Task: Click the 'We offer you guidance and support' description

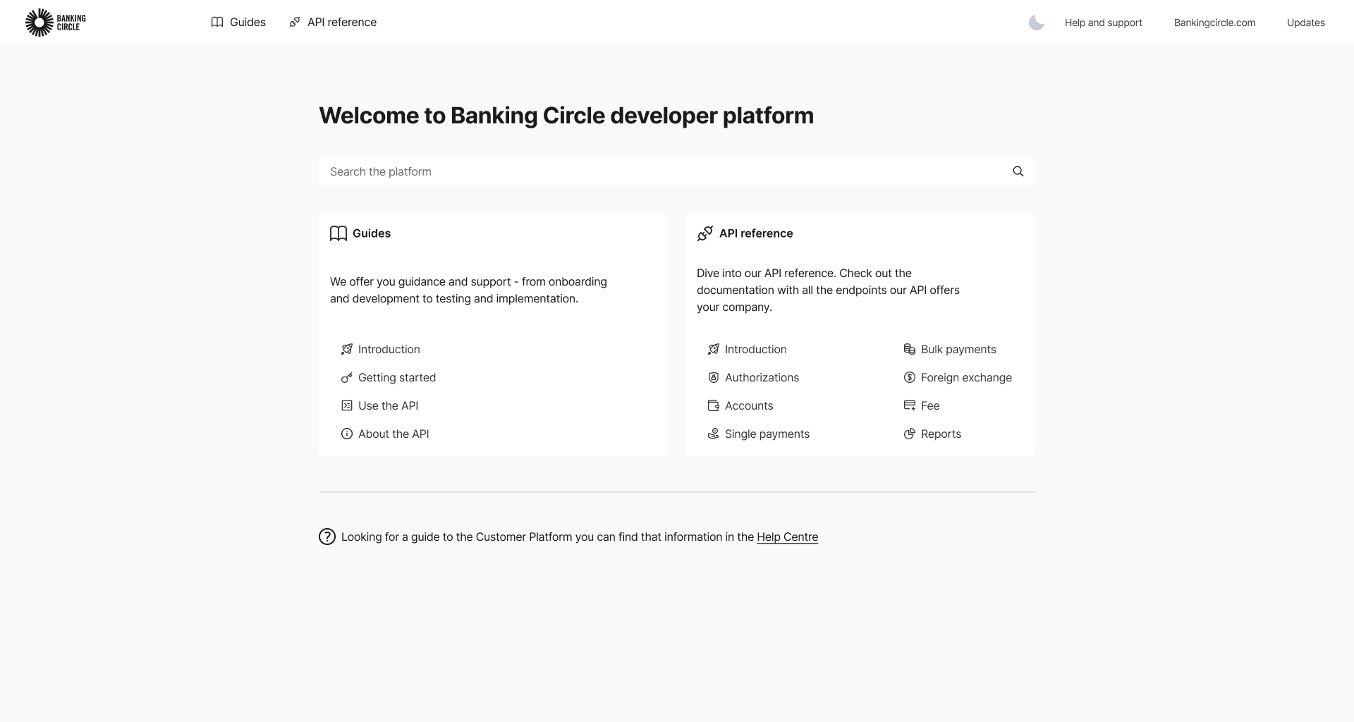Action: click(x=468, y=290)
